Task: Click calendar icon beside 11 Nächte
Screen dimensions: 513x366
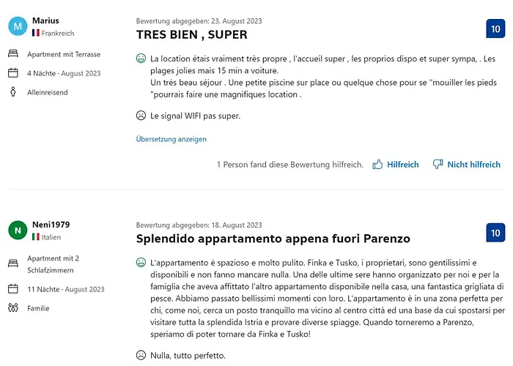Action: pyautogui.click(x=12, y=289)
